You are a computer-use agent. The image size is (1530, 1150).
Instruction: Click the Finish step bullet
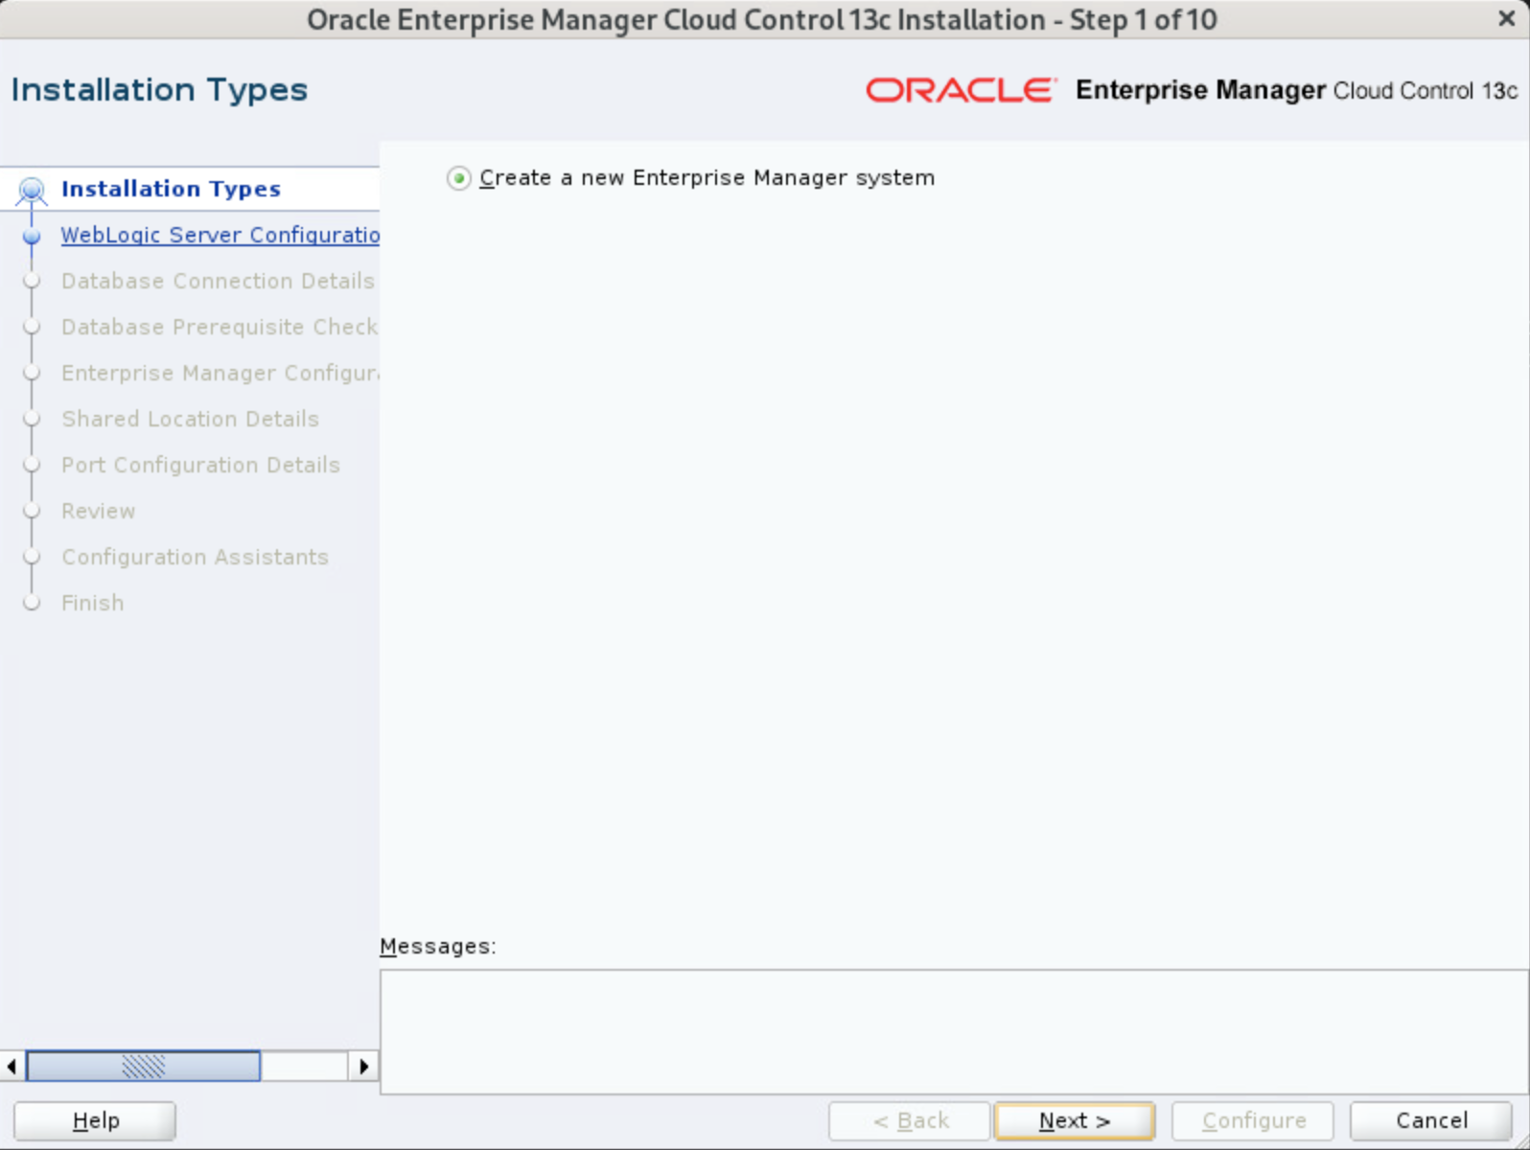(32, 603)
